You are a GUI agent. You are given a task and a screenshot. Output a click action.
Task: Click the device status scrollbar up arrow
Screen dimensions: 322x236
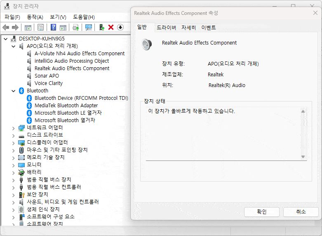click(x=303, y=111)
